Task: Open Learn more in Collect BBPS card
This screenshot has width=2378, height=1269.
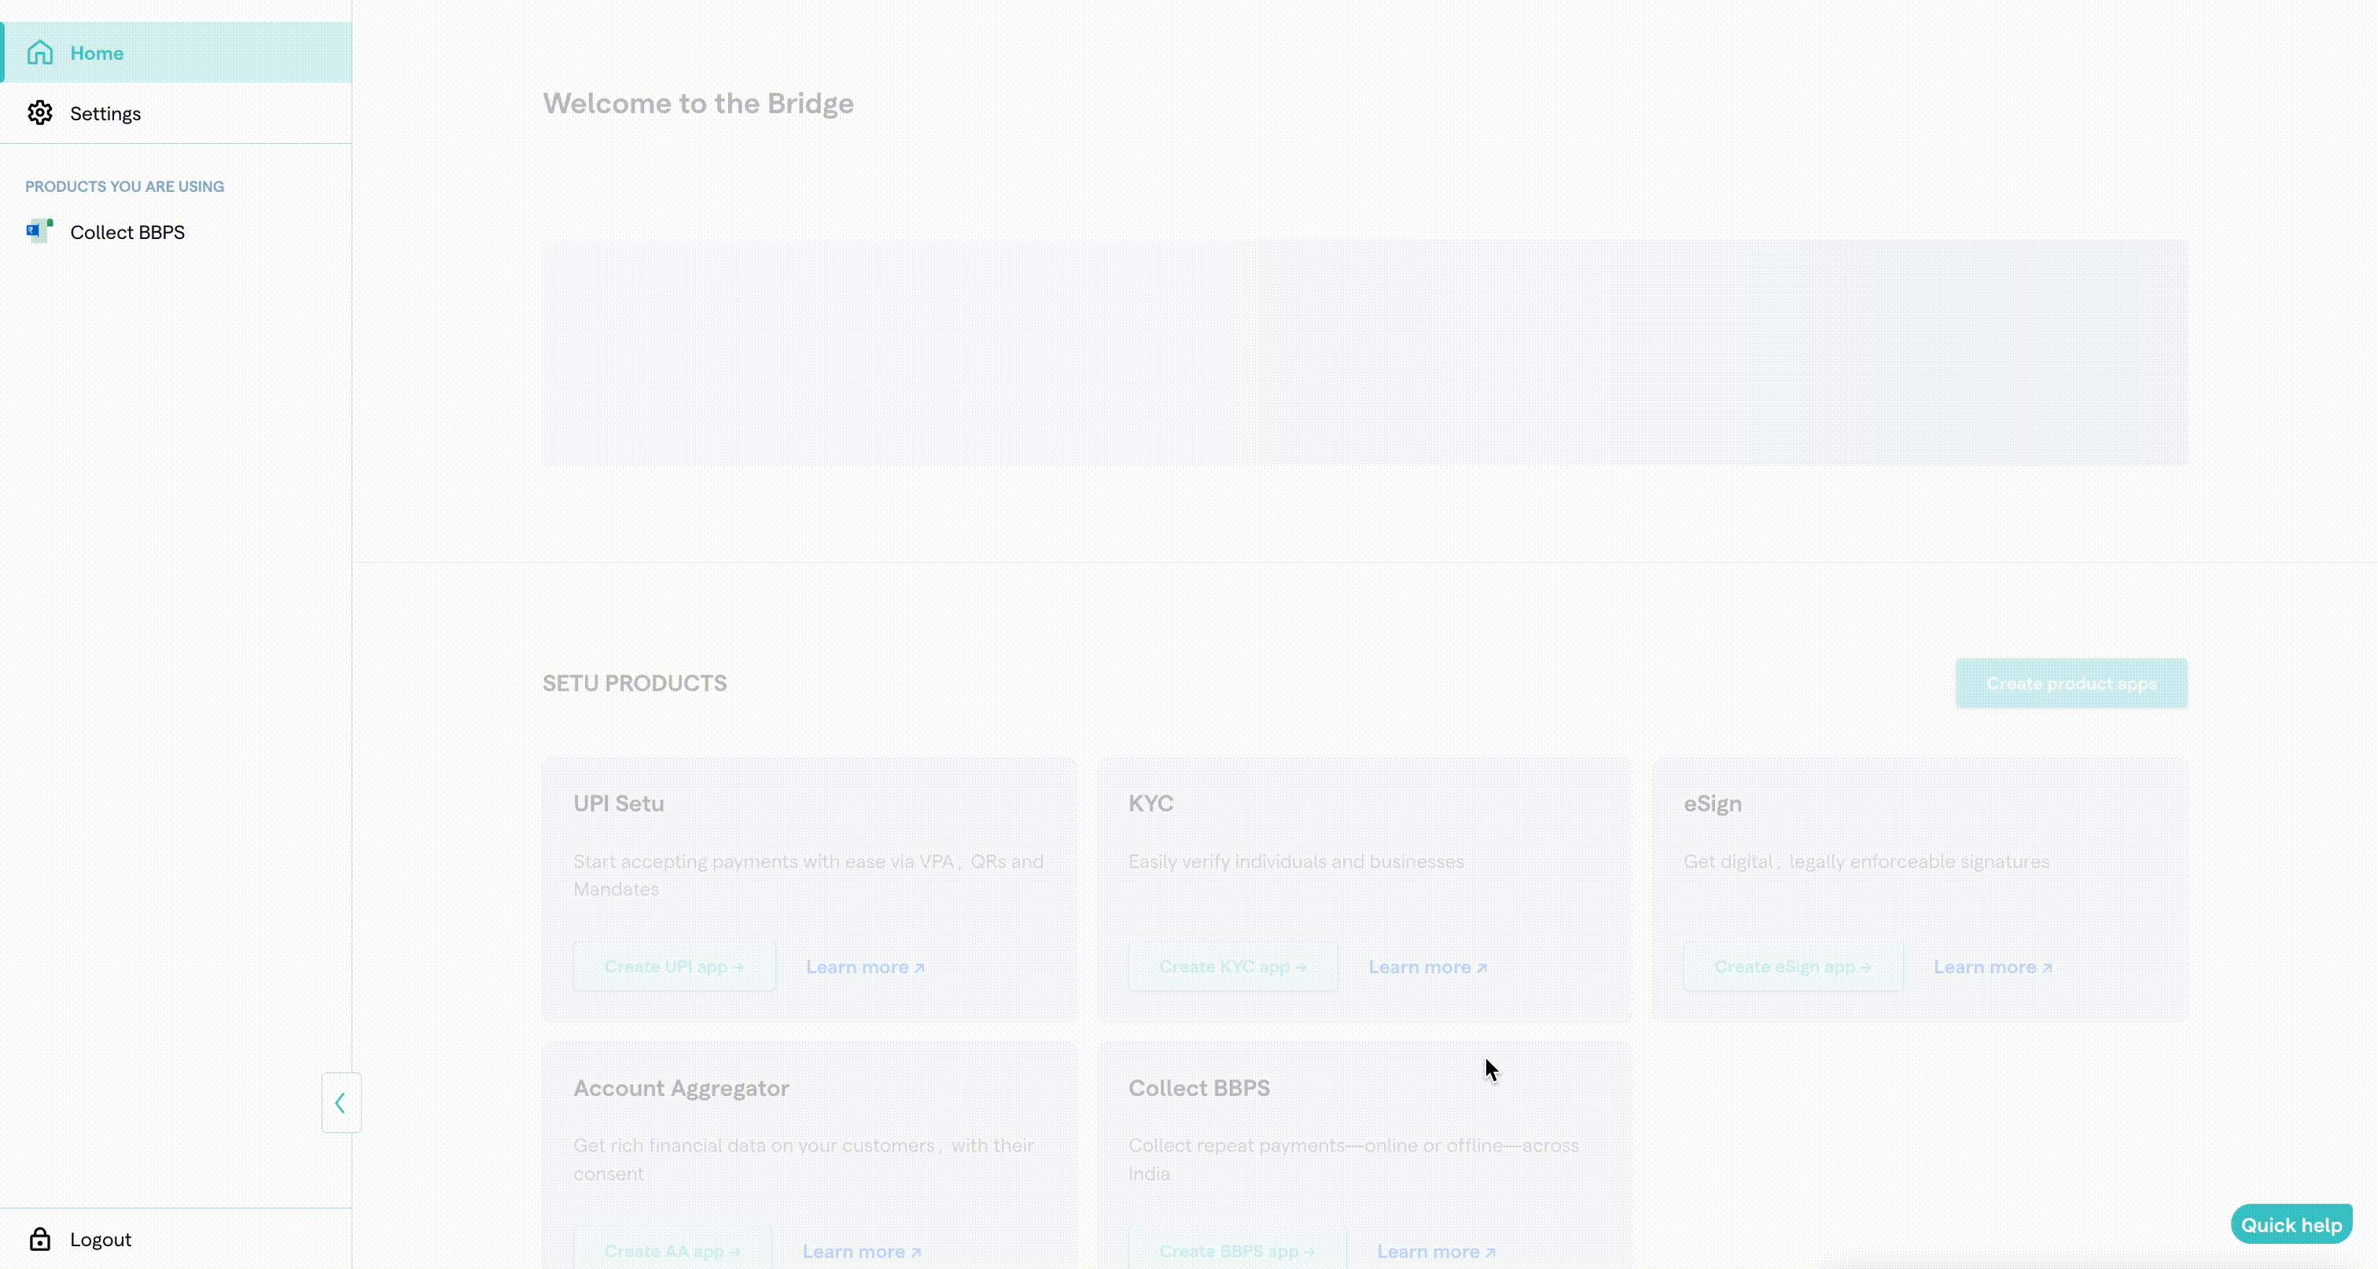Action: [1437, 1251]
